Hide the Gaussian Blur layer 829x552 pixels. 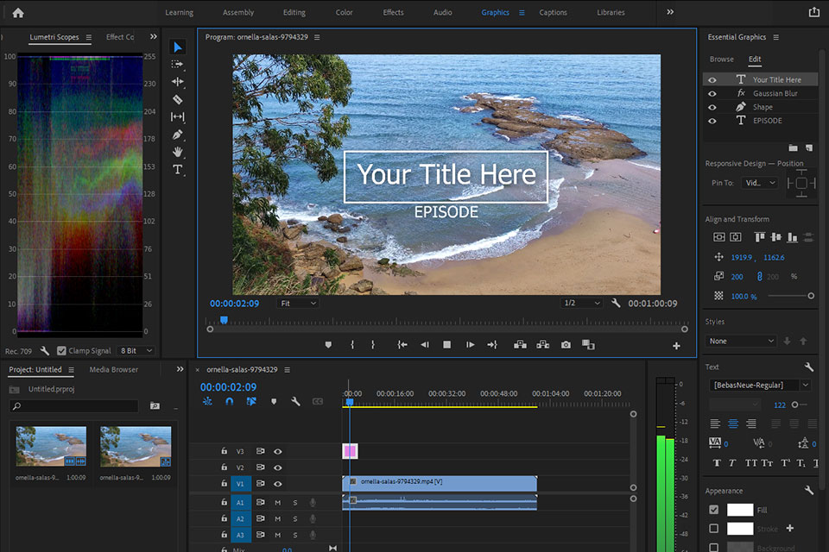pyautogui.click(x=712, y=93)
